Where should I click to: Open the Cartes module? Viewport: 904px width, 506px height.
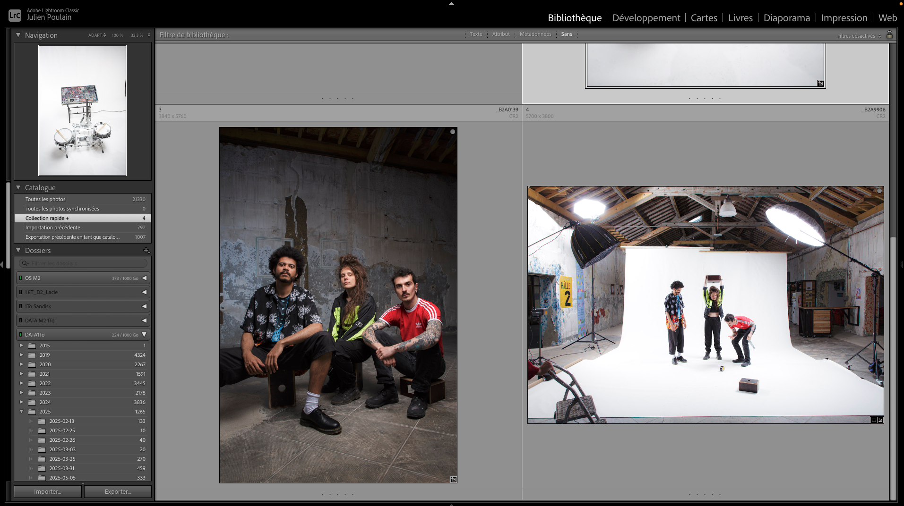(x=704, y=18)
